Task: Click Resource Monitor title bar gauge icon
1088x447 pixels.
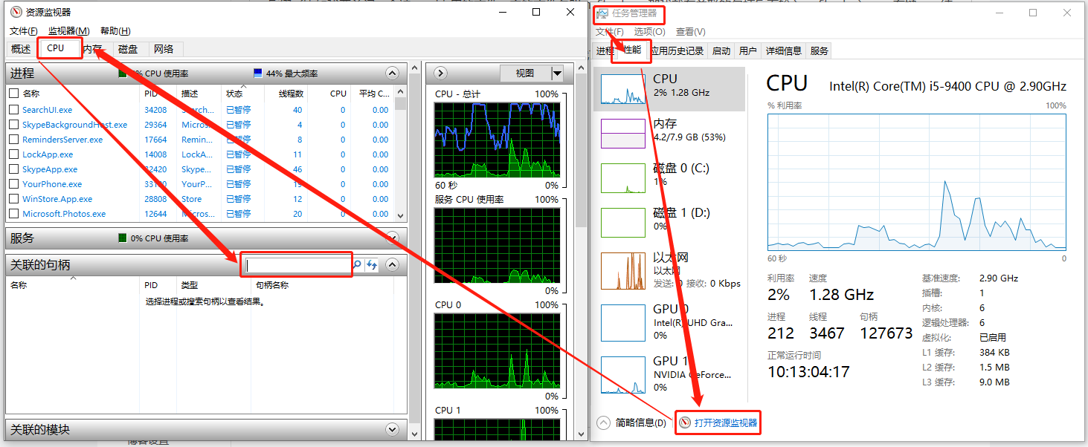Action: coord(16,12)
